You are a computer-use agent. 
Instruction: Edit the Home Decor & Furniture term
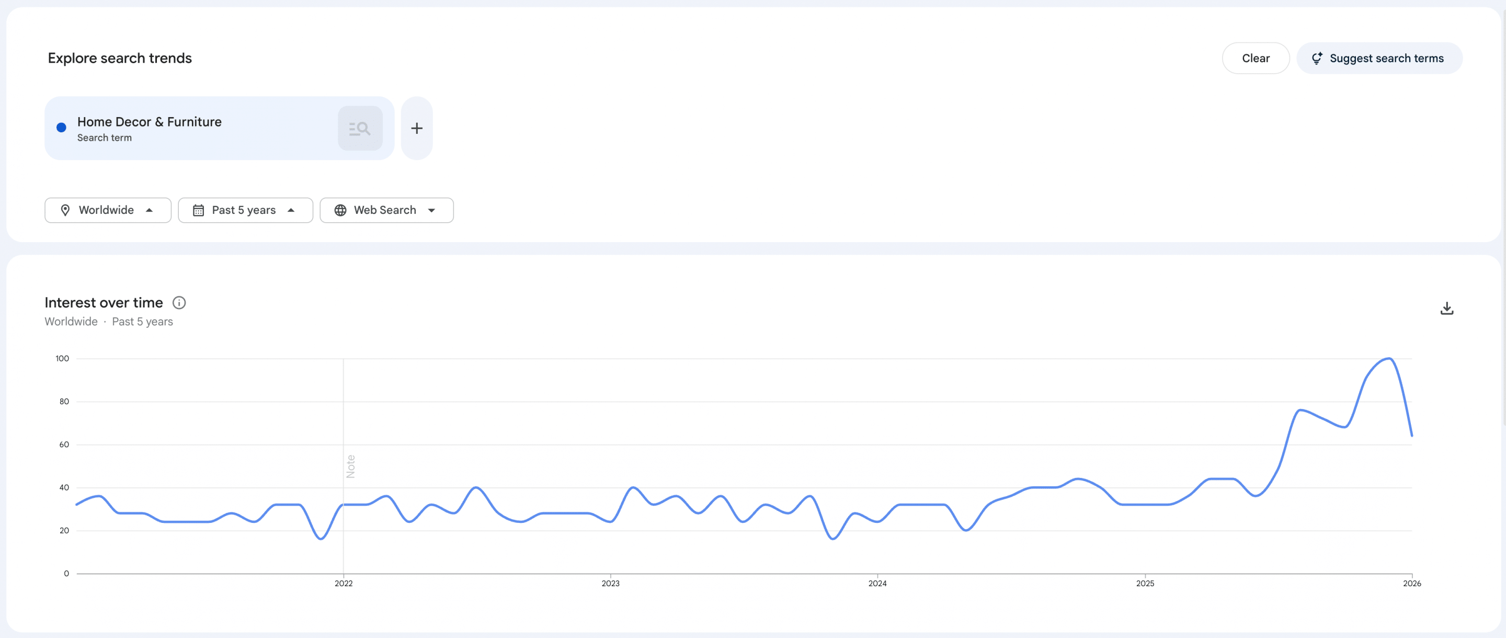149,122
